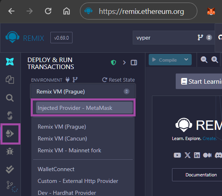222x196 pixels.
Task: Go back using the browser back arrow
Action: tap(11, 11)
